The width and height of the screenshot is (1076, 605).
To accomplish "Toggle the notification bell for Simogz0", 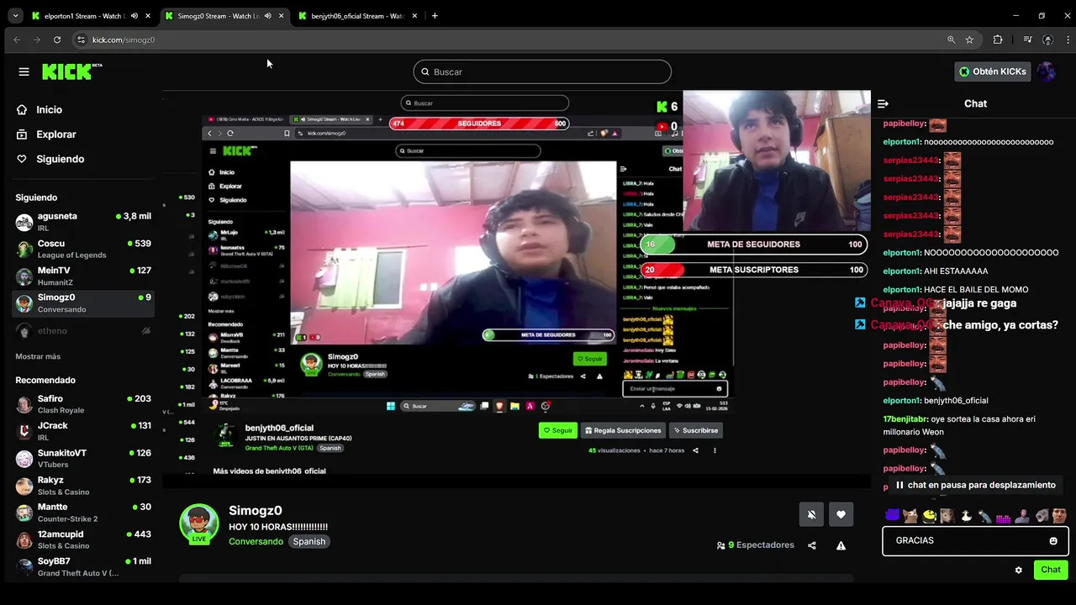I will (811, 514).
